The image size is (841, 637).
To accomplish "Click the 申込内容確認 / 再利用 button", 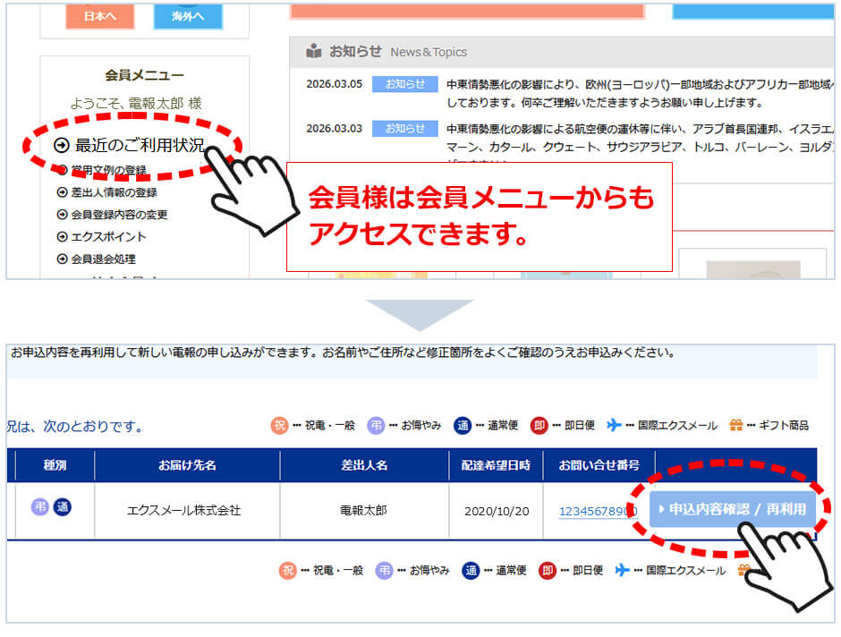I will pos(732,509).
